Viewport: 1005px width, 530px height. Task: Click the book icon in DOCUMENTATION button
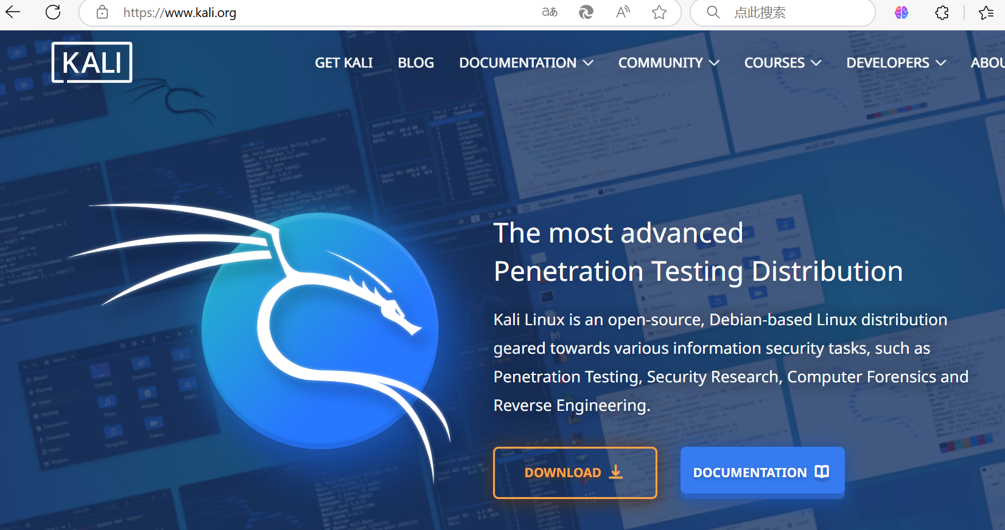click(822, 472)
